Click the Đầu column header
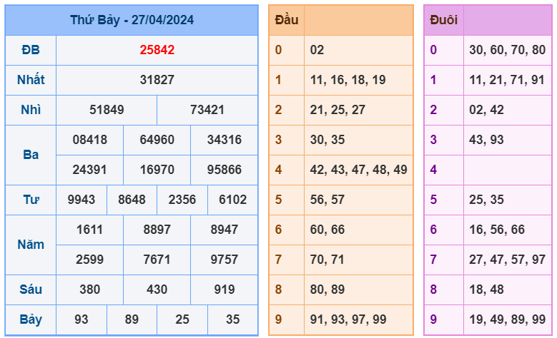The width and height of the screenshot is (557, 338). [x=286, y=20]
